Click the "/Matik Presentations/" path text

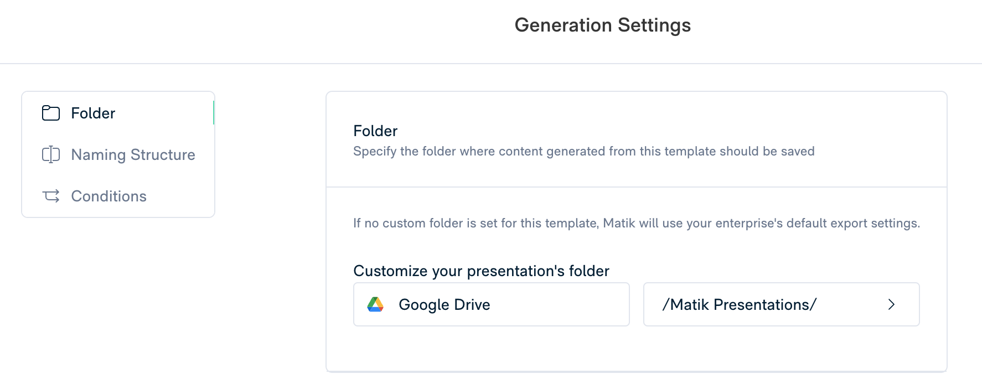(x=739, y=305)
